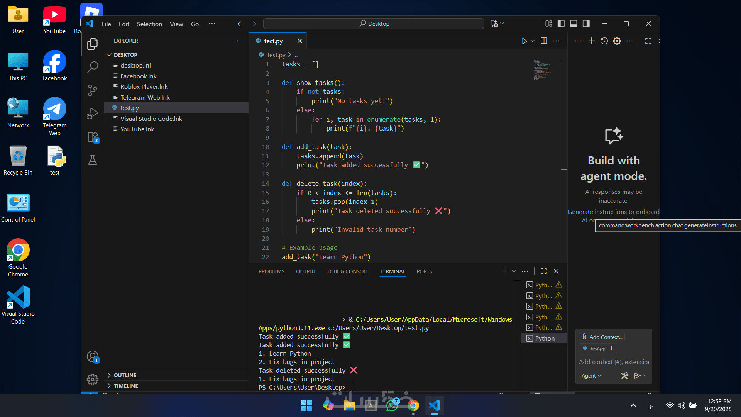
Task: Open Manage gear in activity bar
Action: click(x=93, y=380)
